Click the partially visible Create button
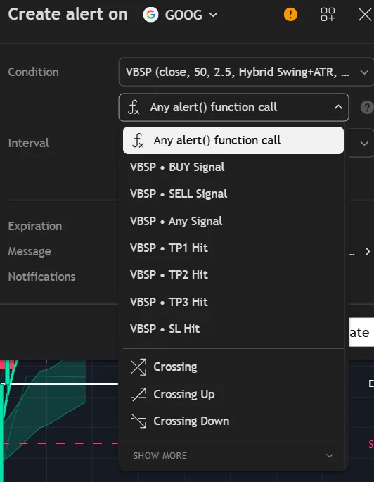Viewport: 374px width, 482px height. tap(361, 333)
